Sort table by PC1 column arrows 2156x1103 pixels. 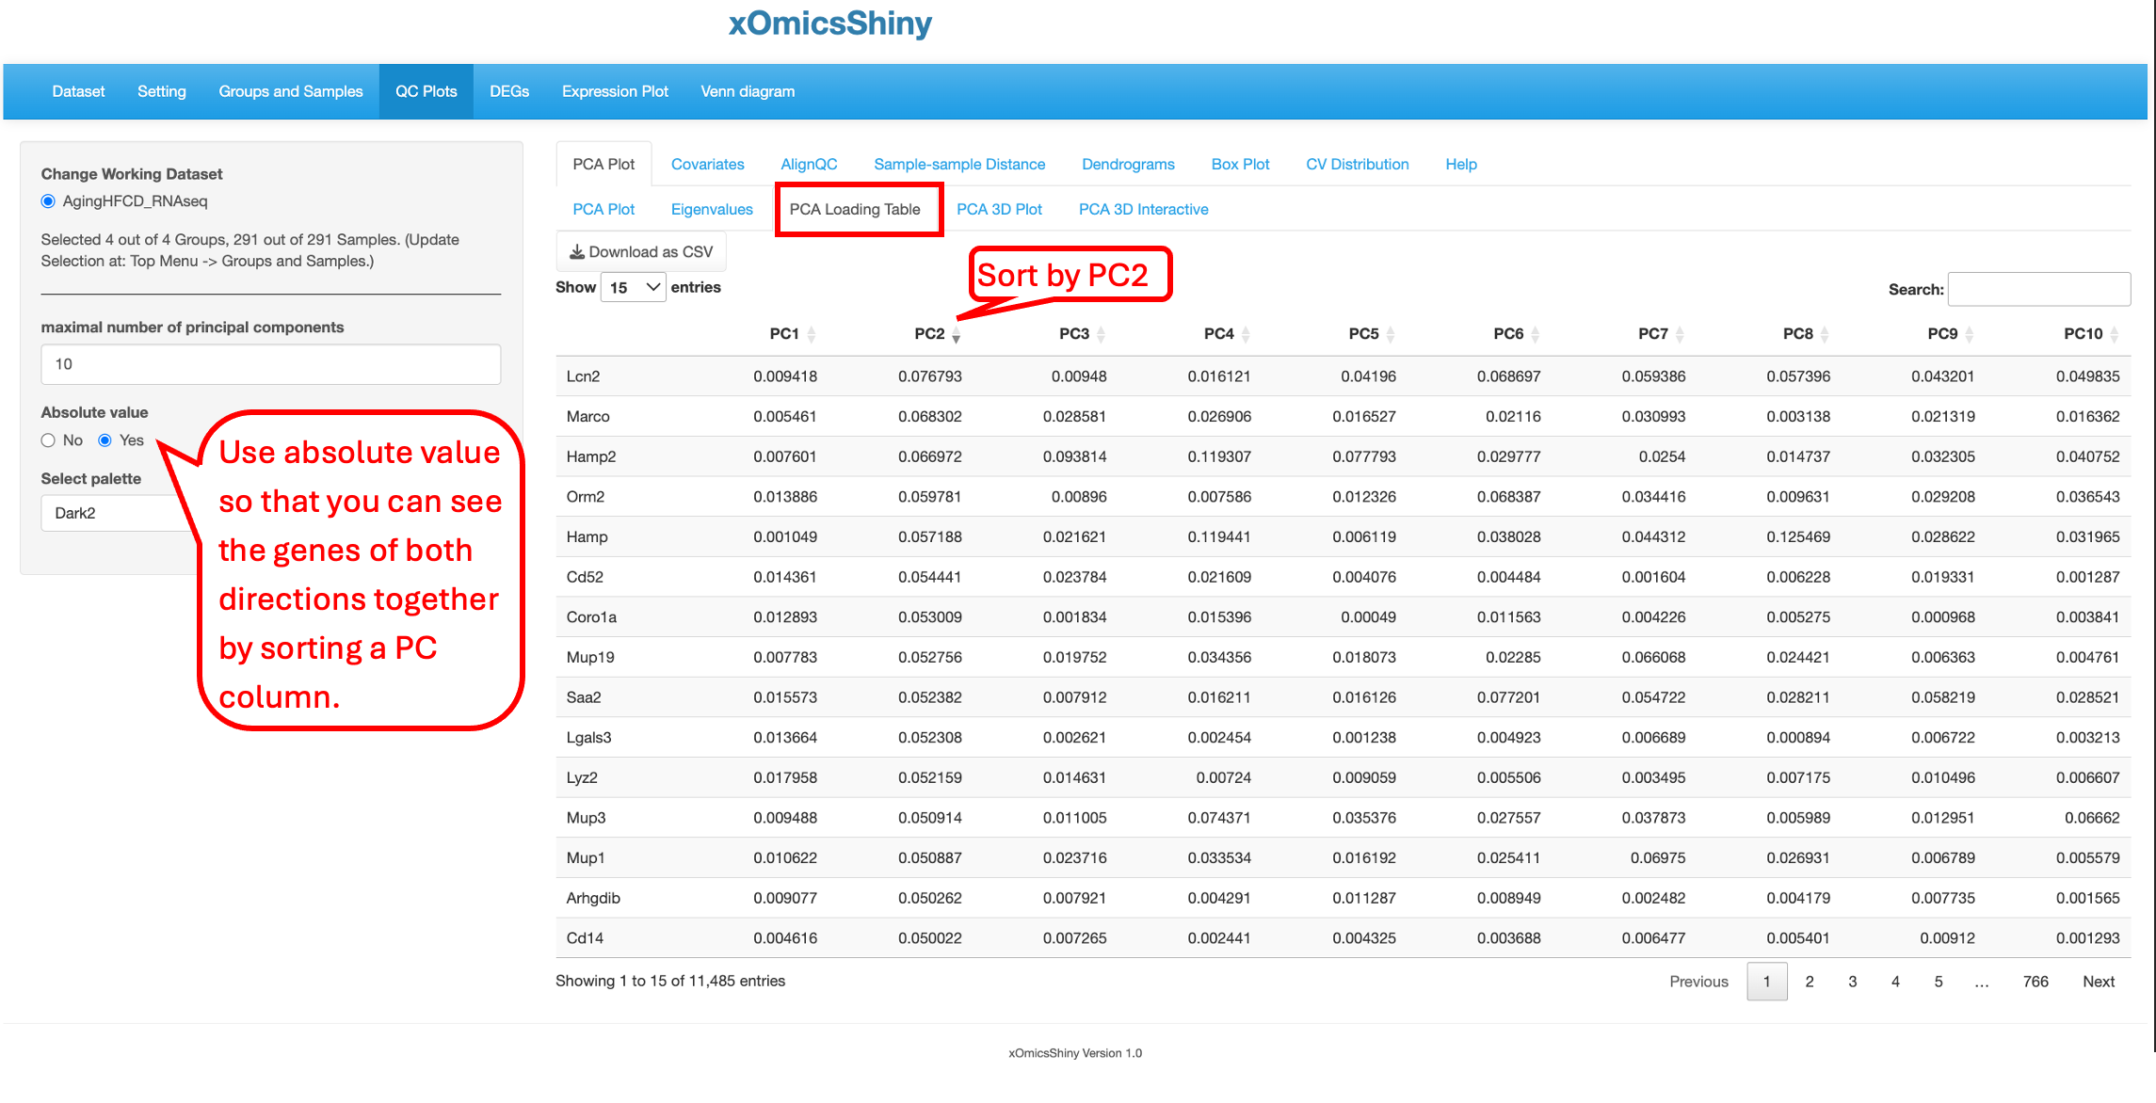click(x=812, y=334)
